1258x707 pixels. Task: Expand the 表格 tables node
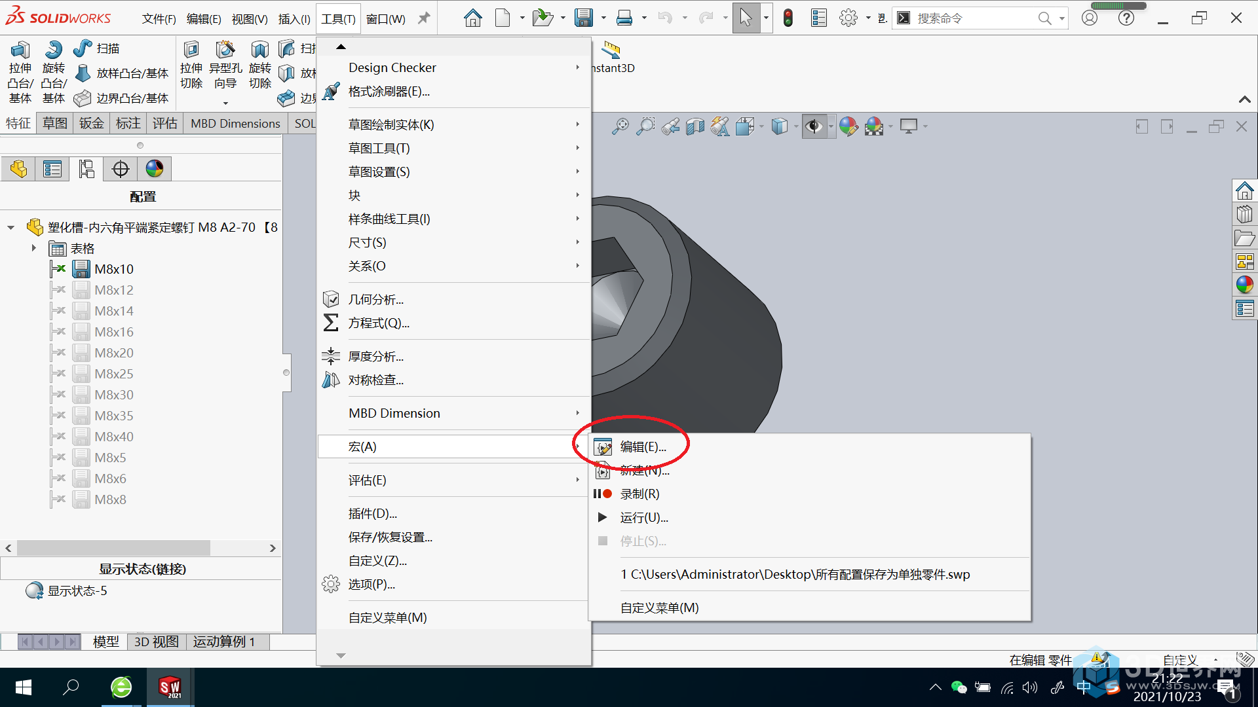tap(34, 248)
